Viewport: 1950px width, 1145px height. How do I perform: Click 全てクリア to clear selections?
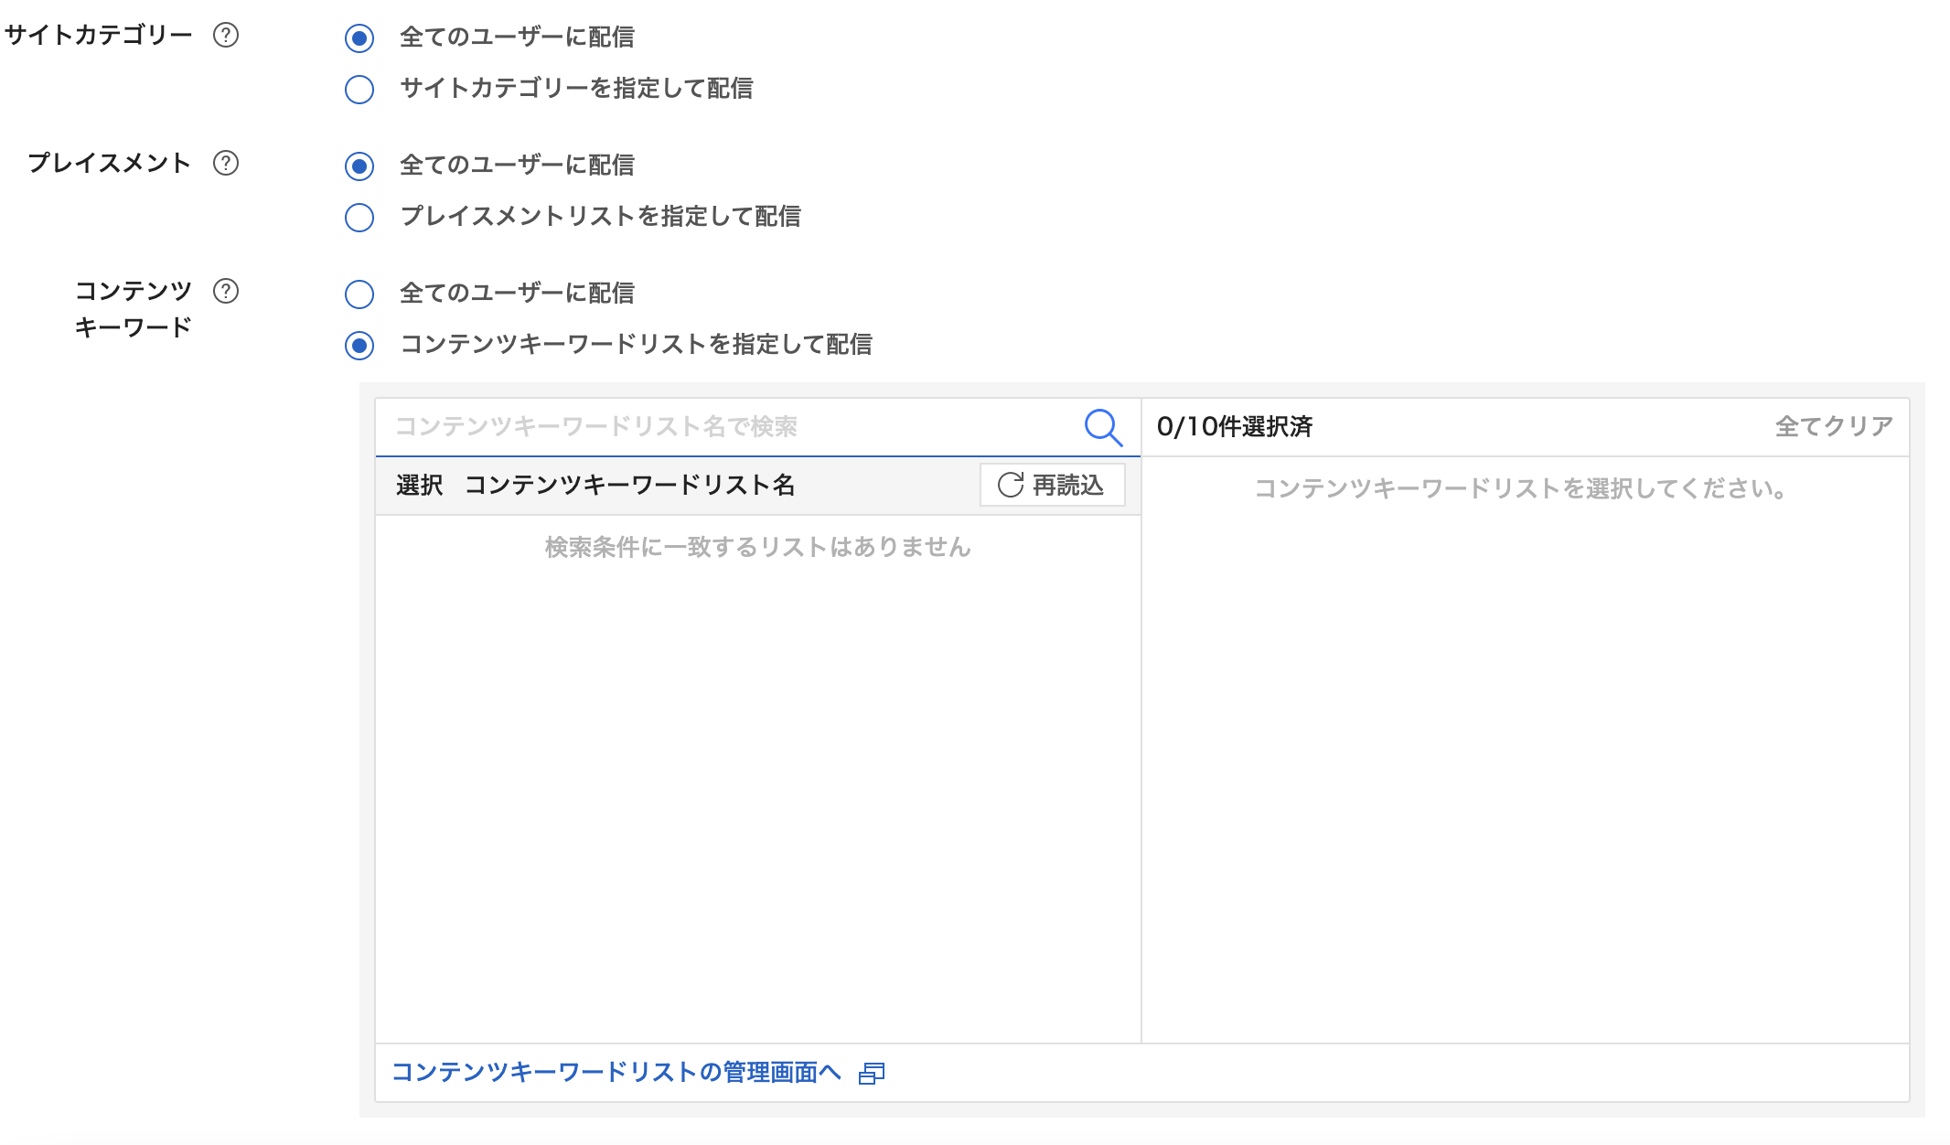[x=1833, y=427]
